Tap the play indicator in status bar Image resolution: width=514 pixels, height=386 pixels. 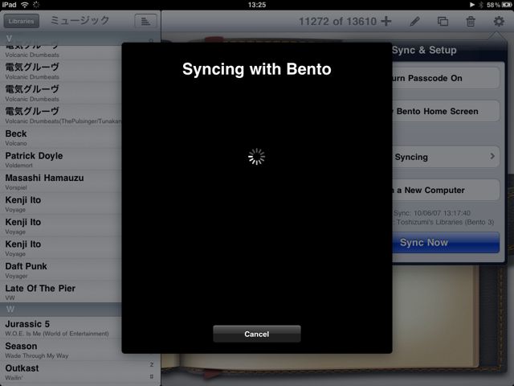[472, 5]
